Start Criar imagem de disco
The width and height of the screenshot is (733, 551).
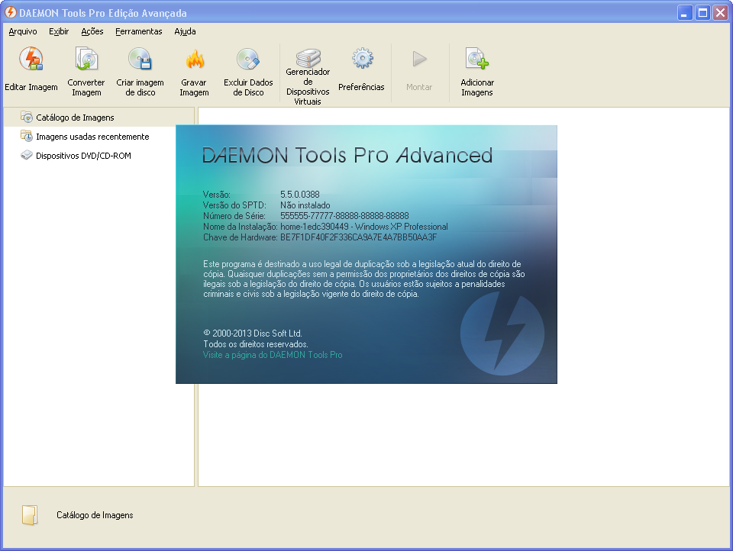coord(140,72)
